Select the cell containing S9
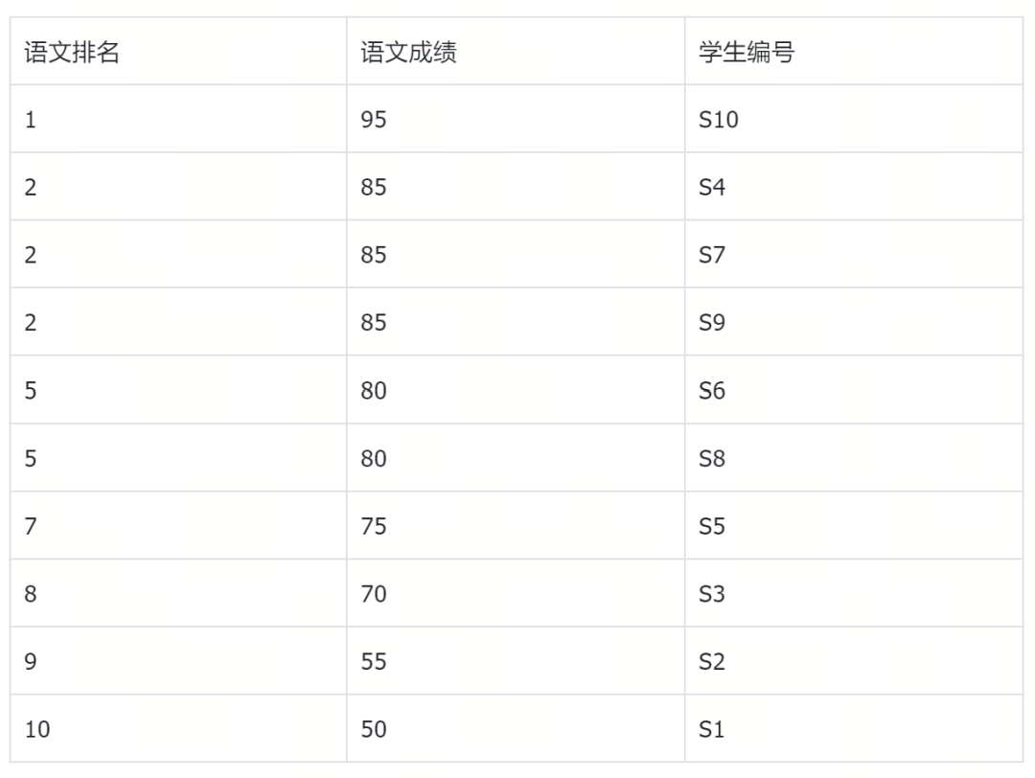Viewport: 1035px width, 778px height. [712, 322]
